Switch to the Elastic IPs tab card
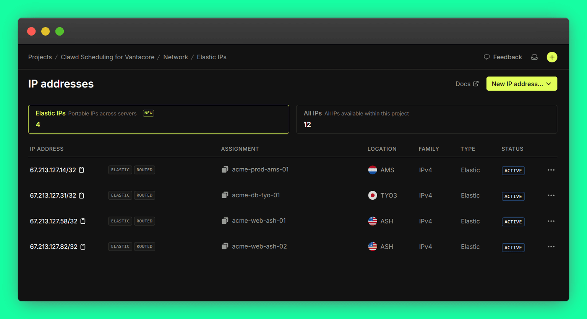Screen dimensions: 587x319 point(158,119)
